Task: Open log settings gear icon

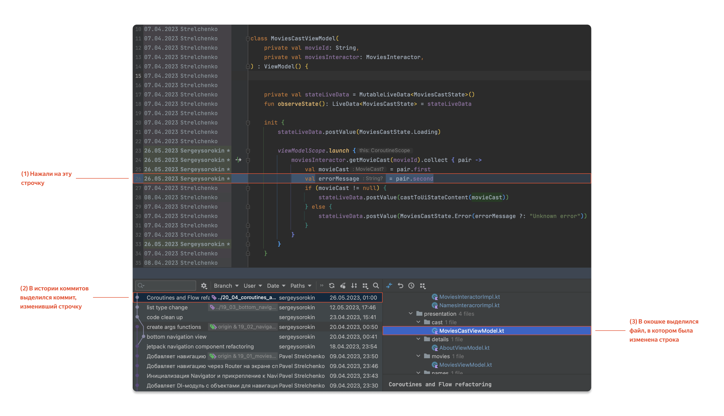Action: coord(204,285)
